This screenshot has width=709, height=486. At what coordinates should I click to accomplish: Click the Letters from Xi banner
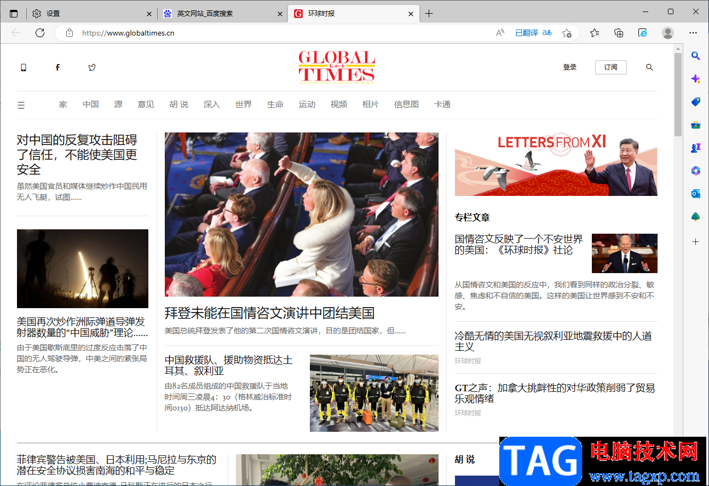point(556,164)
